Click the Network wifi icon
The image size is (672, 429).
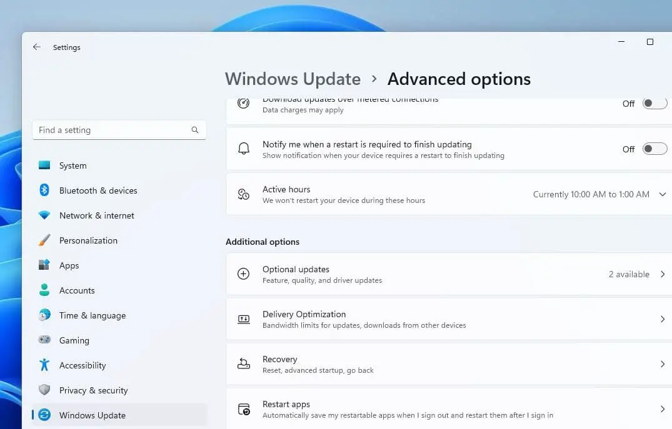coord(44,215)
